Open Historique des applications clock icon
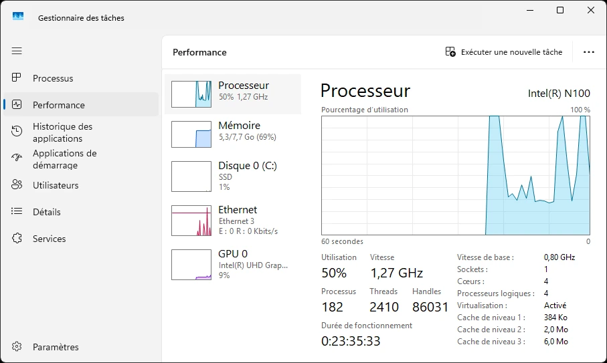 pyautogui.click(x=17, y=131)
